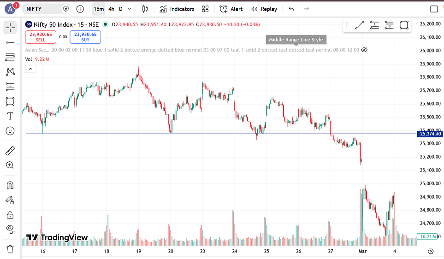Toggle lock all drawing tools
The image size is (444, 259).
point(10,215)
